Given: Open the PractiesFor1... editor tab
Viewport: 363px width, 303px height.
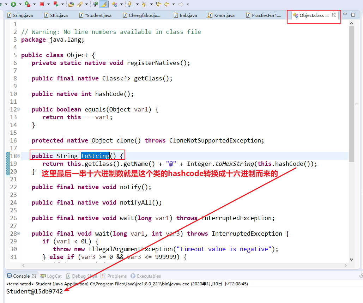Looking at the screenshot, I should click(x=264, y=15).
